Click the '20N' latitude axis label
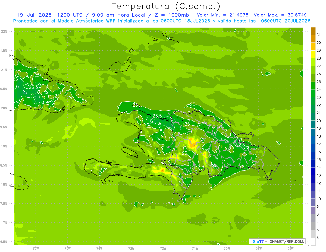This screenshot has height=252, width=326. (x=4, y=108)
